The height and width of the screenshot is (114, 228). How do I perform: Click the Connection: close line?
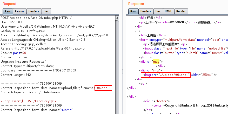pos(14,57)
